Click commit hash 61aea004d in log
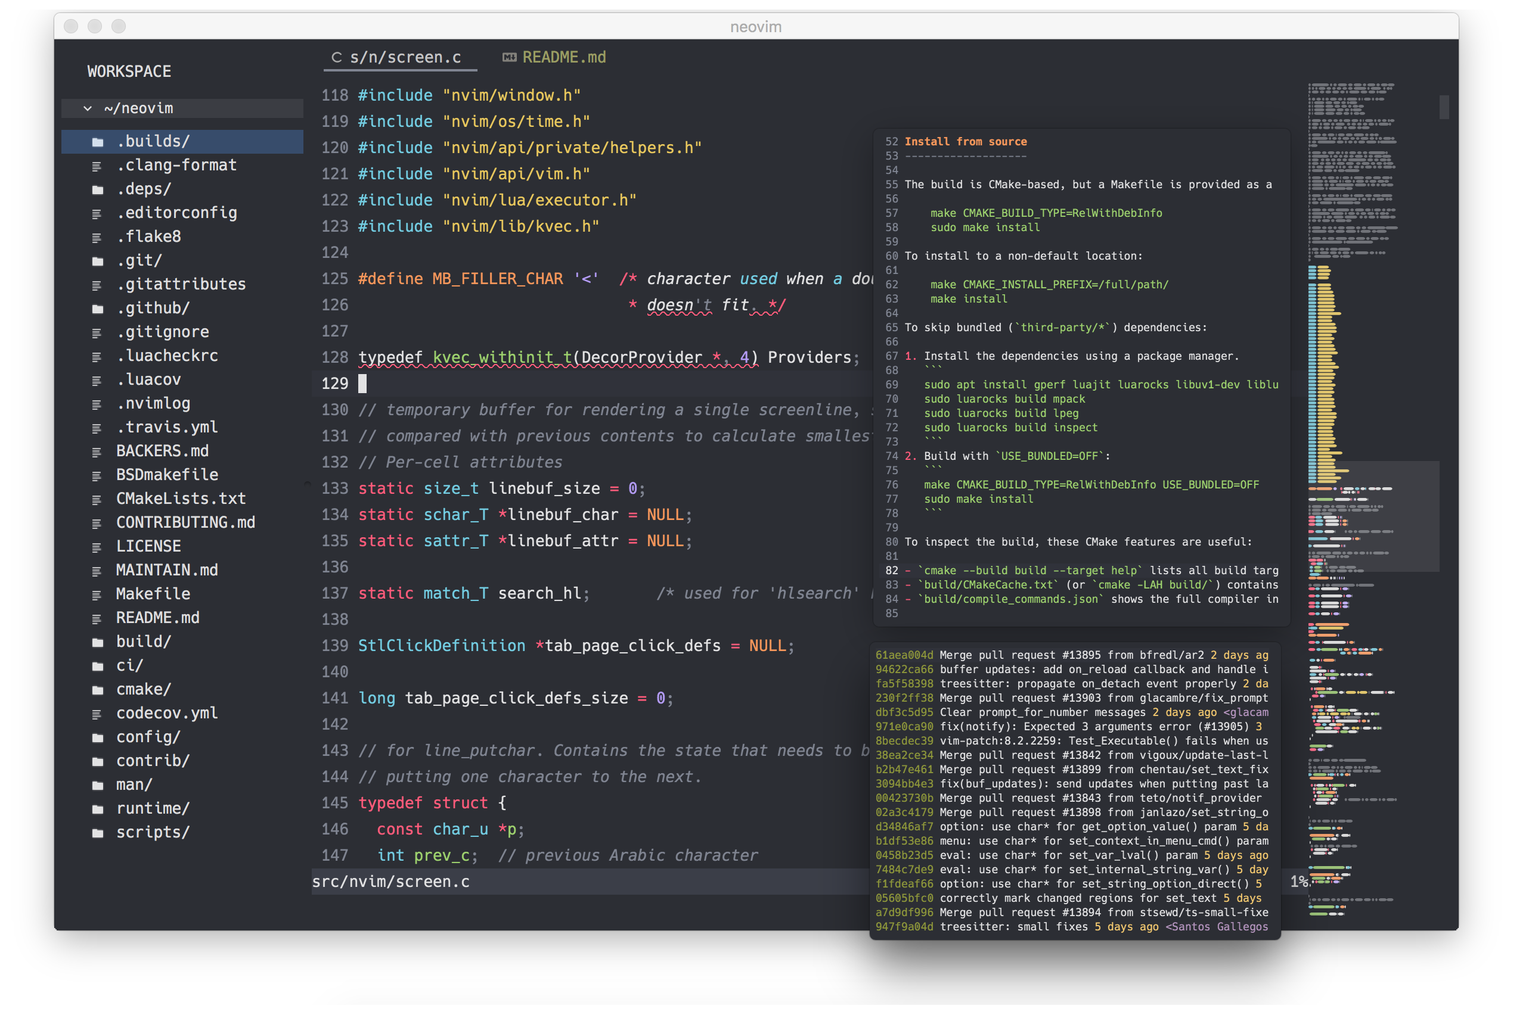The width and height of the screenshot is (1532, 1015). pyautogui.click(x=904, y=655)
